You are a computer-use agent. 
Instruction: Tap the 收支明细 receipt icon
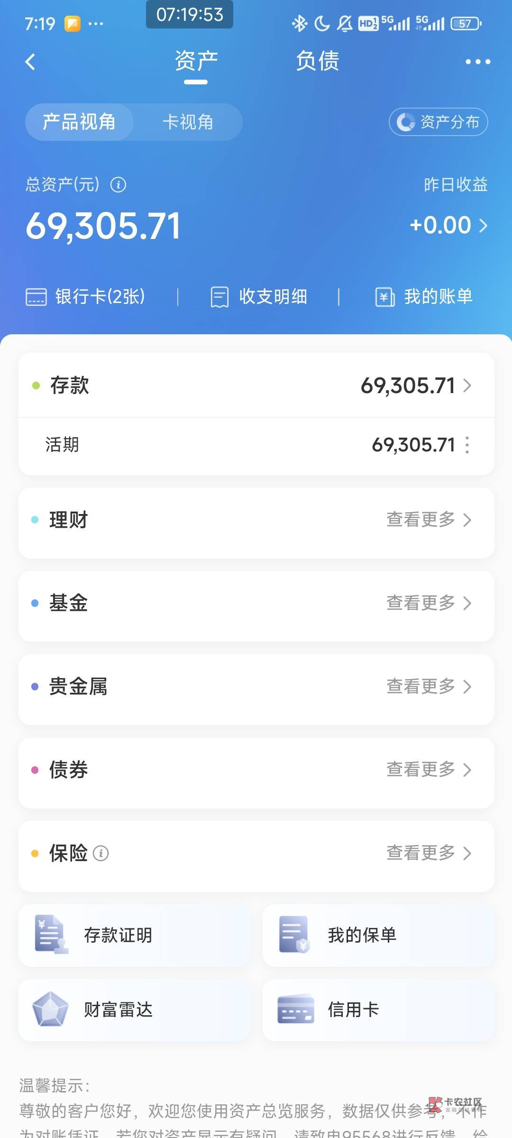click(219, 297)
